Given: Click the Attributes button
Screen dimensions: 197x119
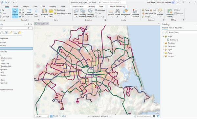Looking at the screenshot, I should click(100, 10).
